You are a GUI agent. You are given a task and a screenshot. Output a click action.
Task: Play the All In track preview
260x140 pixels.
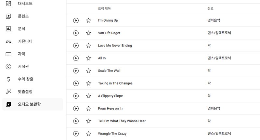click(x=76, y=58)
